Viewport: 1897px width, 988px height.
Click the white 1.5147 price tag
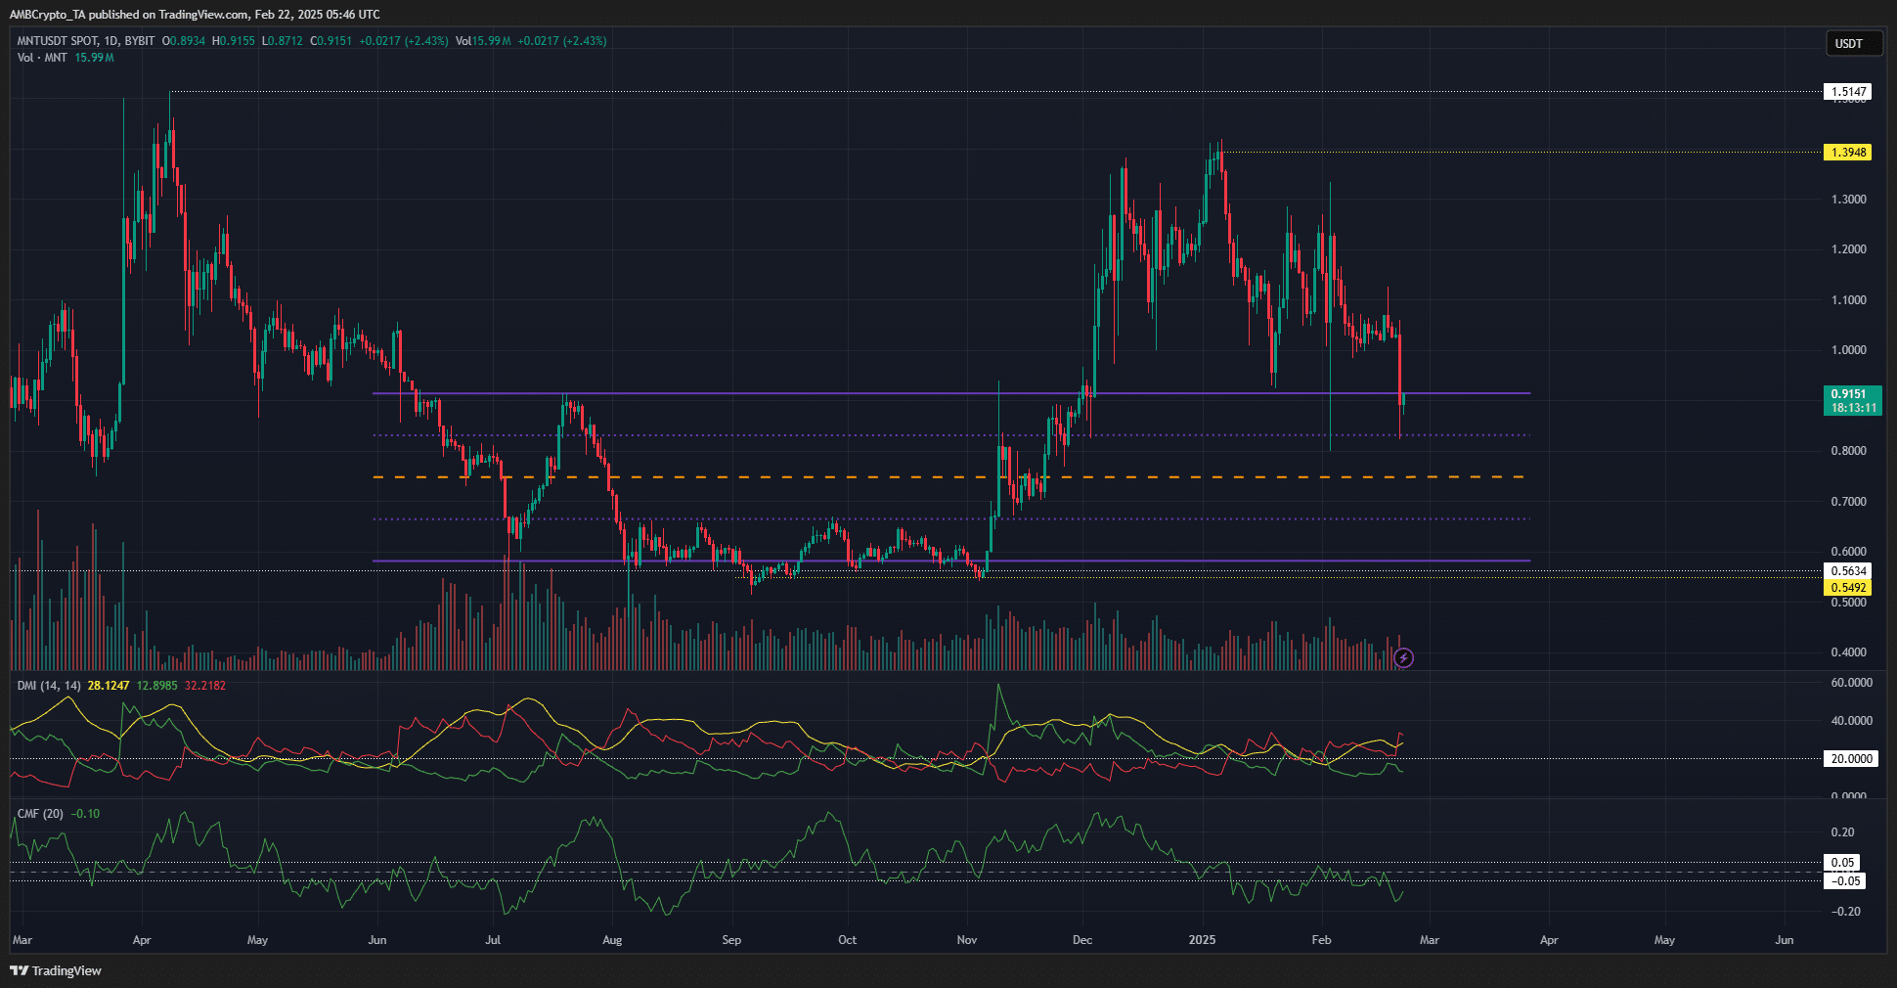(x=1847, y=92)
